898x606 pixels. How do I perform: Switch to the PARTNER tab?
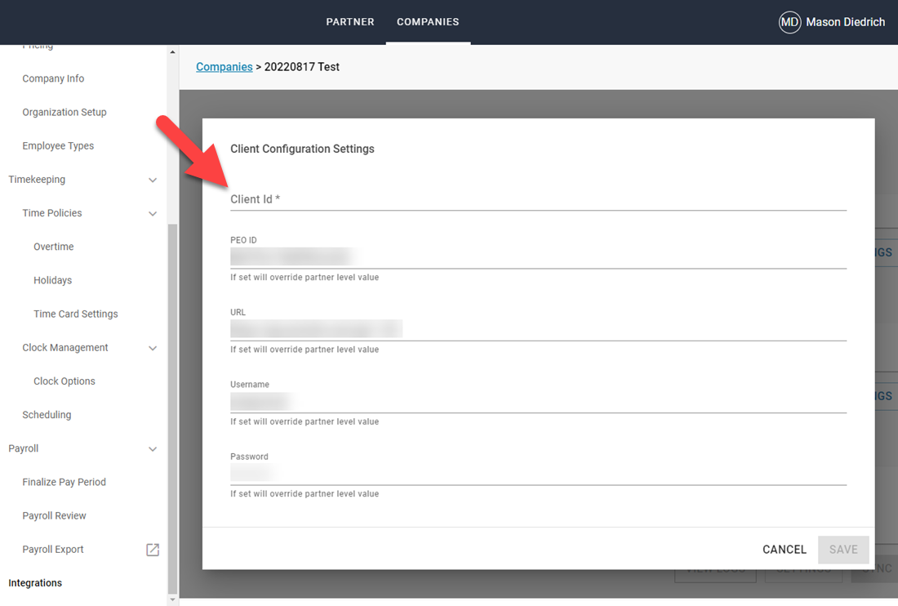click(x=349, y=22)
